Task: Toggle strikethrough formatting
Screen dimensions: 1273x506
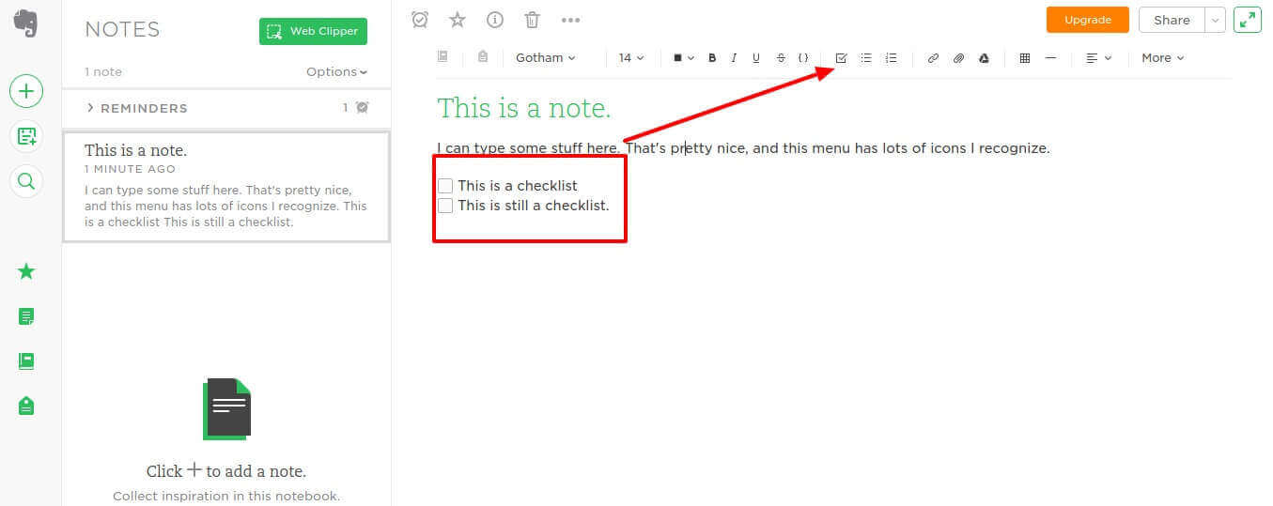Action: (781, 58)
